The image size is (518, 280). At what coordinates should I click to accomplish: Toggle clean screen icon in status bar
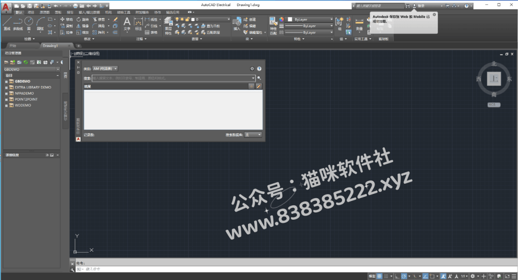coord(507,276)
